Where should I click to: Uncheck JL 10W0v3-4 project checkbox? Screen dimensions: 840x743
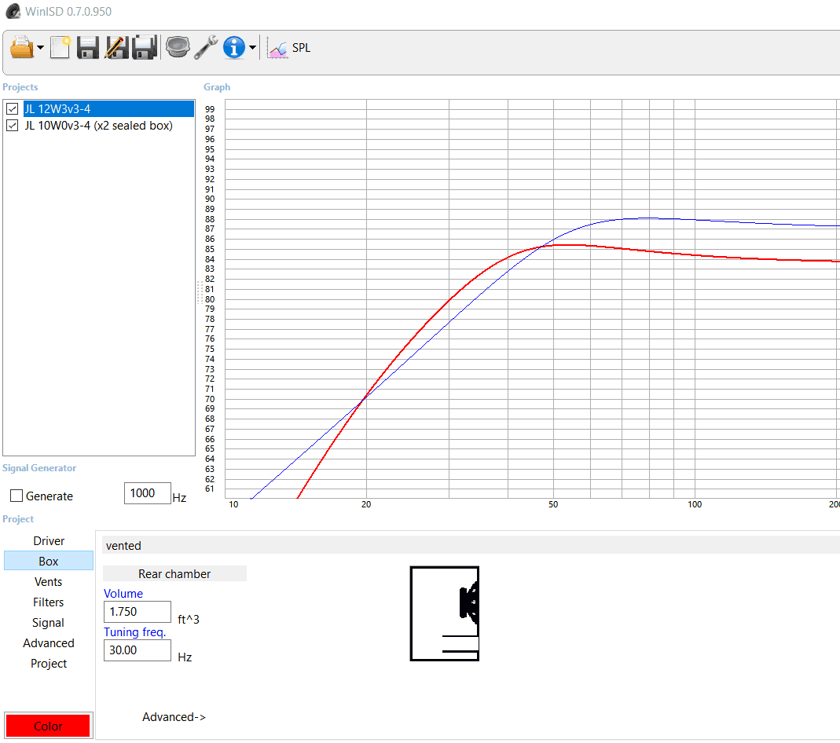tap(13, 126)
